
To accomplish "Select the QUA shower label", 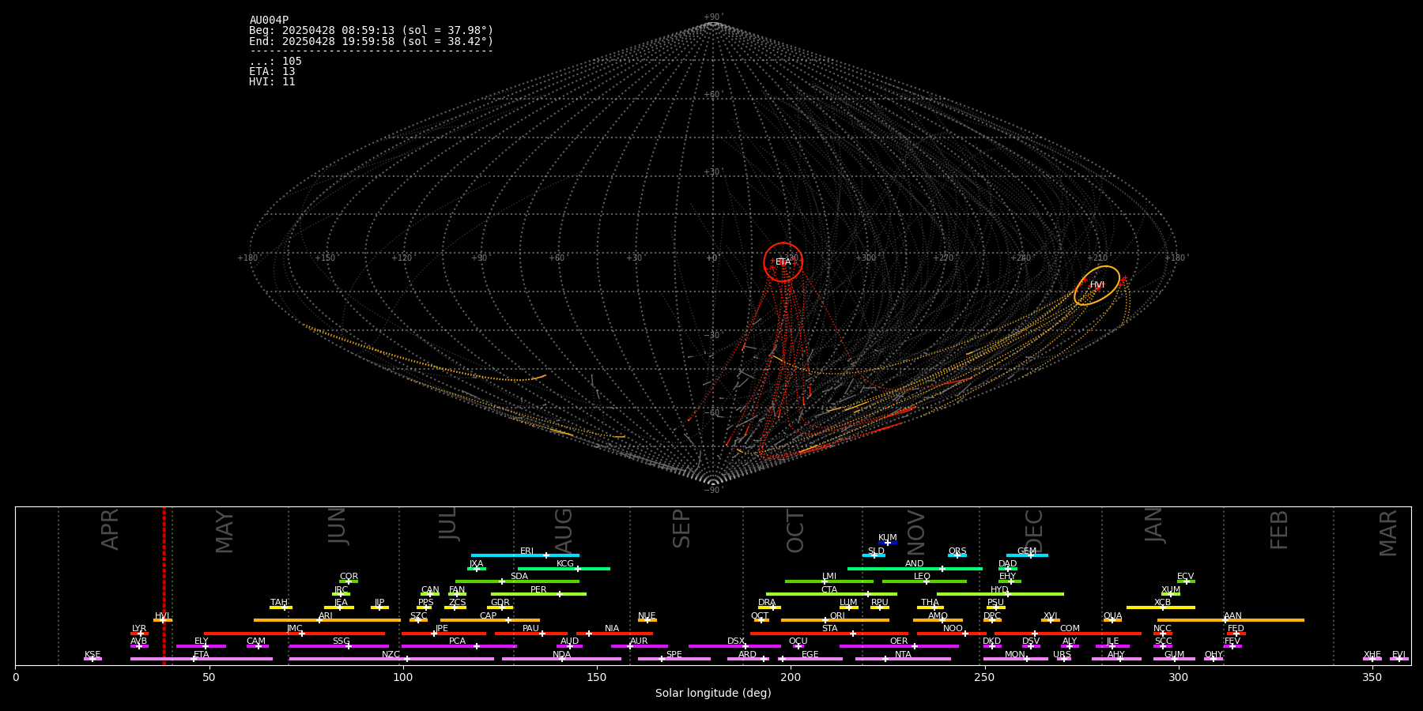I will (1112, 616).
